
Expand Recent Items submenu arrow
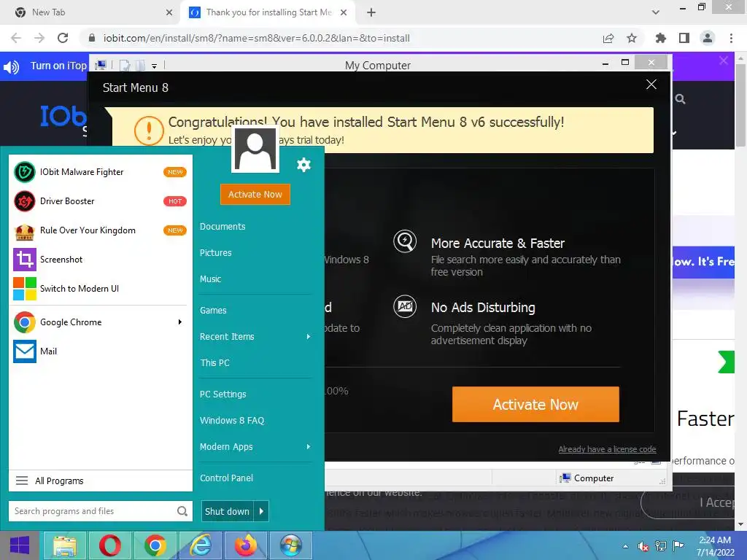pos(309,337)
